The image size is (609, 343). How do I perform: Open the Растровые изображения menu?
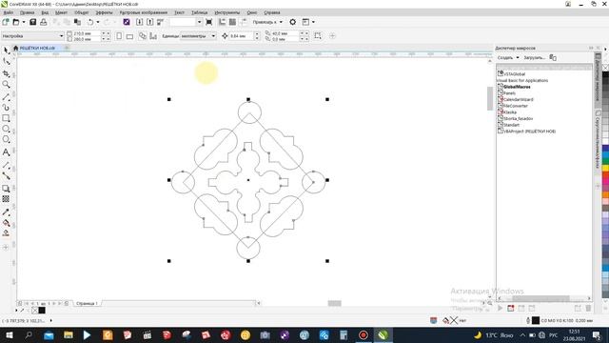[x=144, y=12]
